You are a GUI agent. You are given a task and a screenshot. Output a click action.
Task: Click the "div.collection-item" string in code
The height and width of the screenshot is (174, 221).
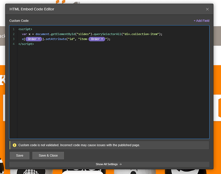[141, 34]
